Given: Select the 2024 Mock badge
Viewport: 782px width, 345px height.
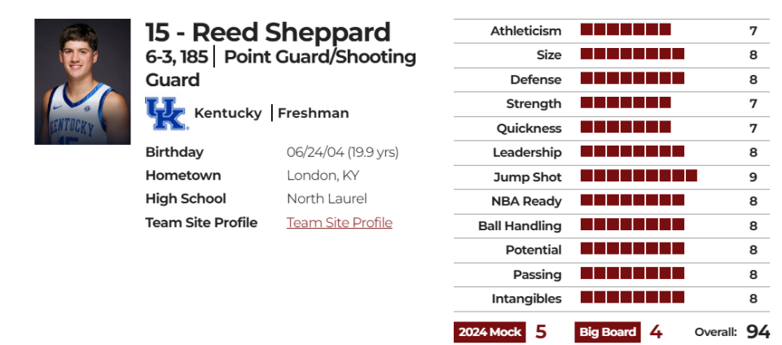Looking at the screenshot, I should click(490, 332).
